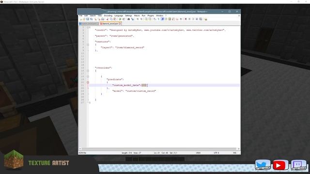Viewport: 310px width, 174px height.
Task: Open the Macro menu
Action: coord(137,15)
